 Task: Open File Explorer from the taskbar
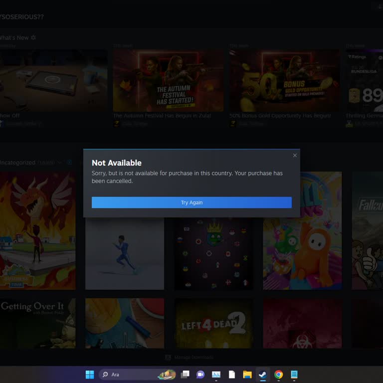pyautogui.click(x=247, y=375)
